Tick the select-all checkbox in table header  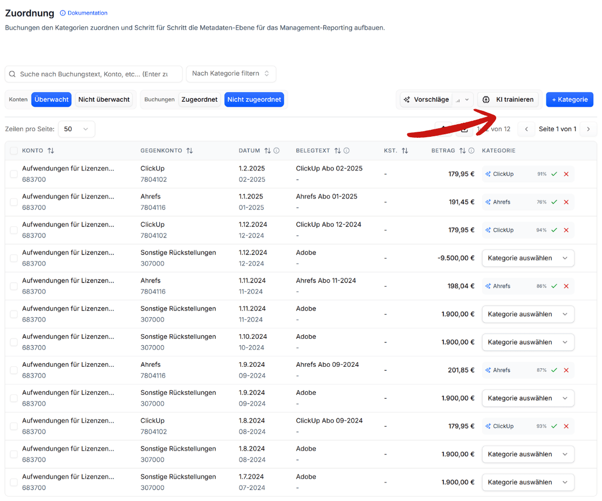coord(14,151)
